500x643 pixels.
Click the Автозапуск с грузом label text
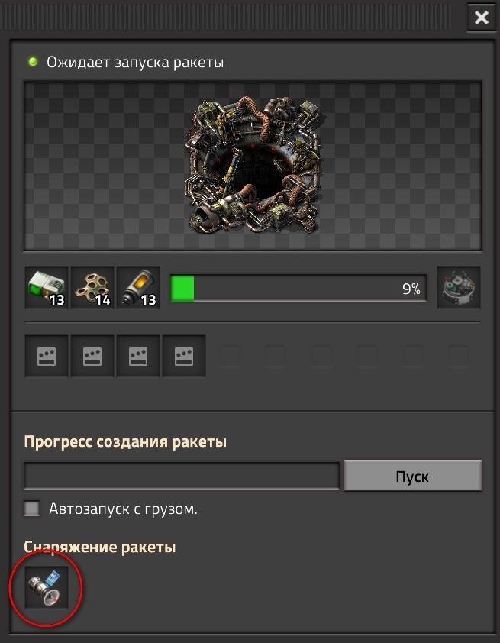tap(123, 509)
